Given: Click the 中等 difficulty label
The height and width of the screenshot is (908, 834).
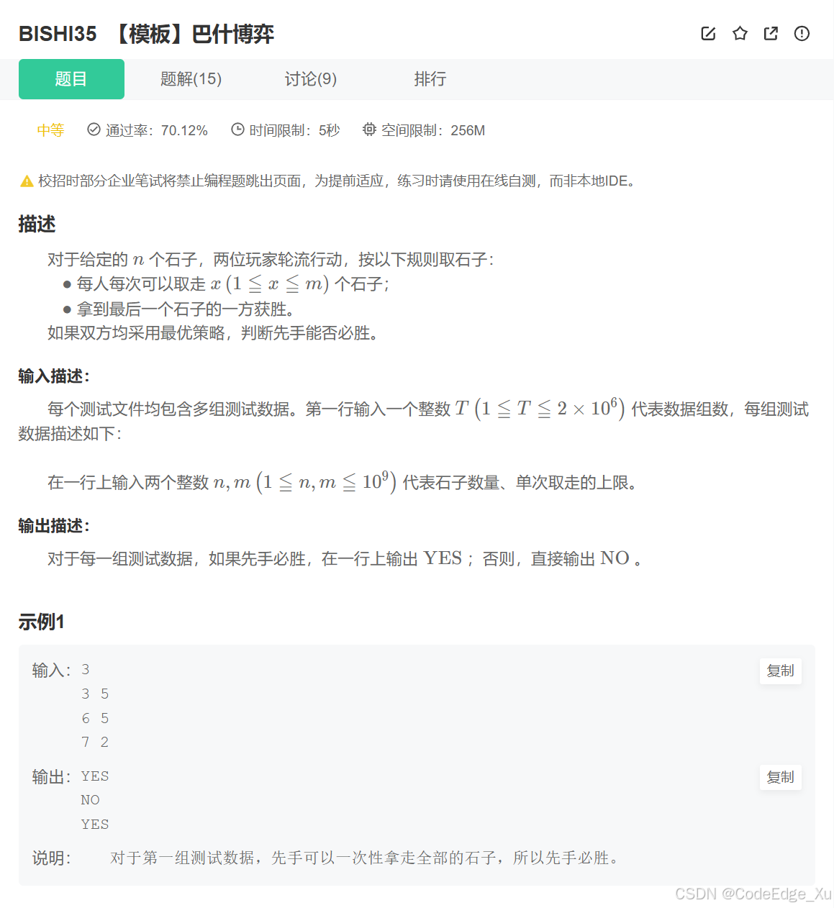Looking at the screenshot, I should 50,130.
